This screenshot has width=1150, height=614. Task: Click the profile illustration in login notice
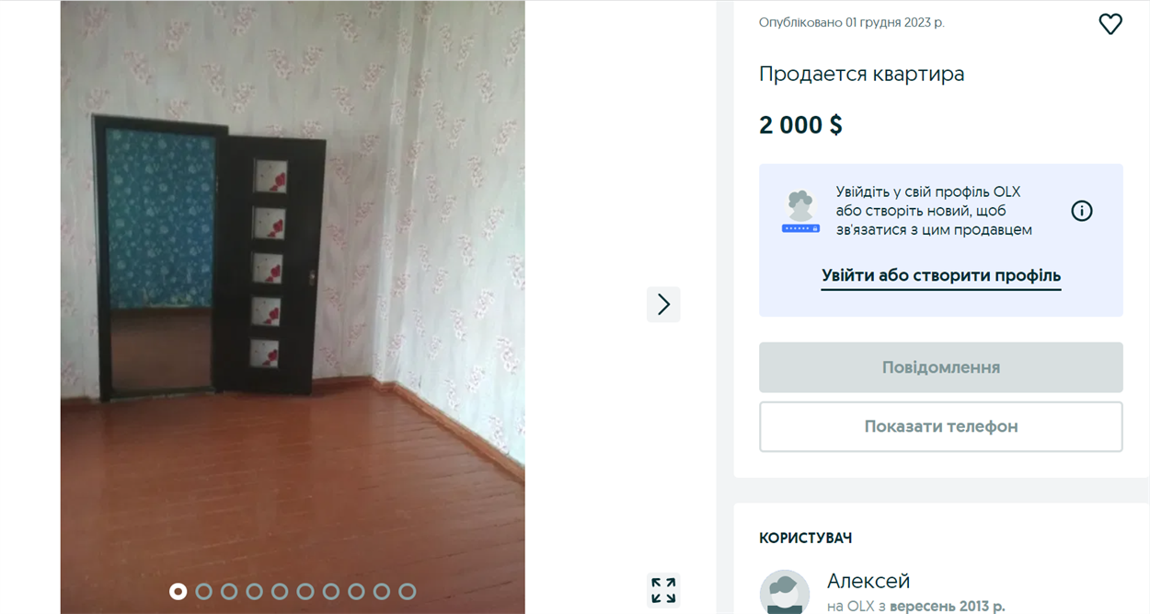tap(800, 212)
